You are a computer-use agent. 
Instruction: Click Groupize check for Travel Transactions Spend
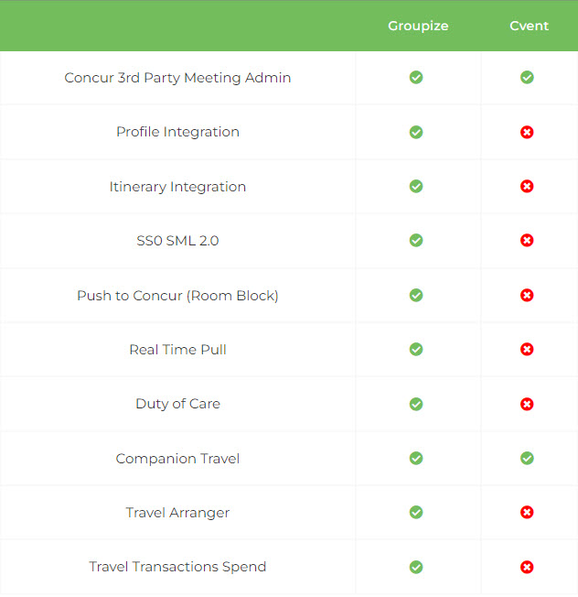[416, 567]
